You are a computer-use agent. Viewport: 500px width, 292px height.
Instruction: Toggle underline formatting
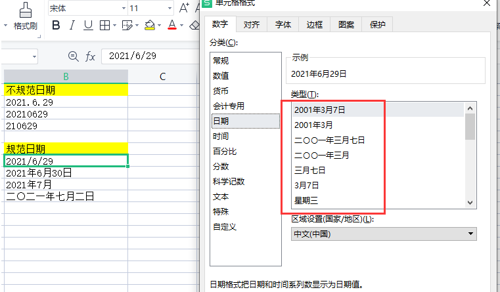pyautogui.click(x=88, y=25)
